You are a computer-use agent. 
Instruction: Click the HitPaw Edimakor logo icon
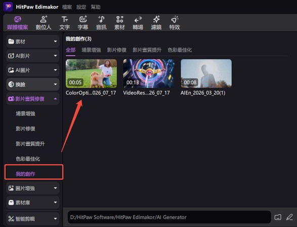(x=8, y=7)
